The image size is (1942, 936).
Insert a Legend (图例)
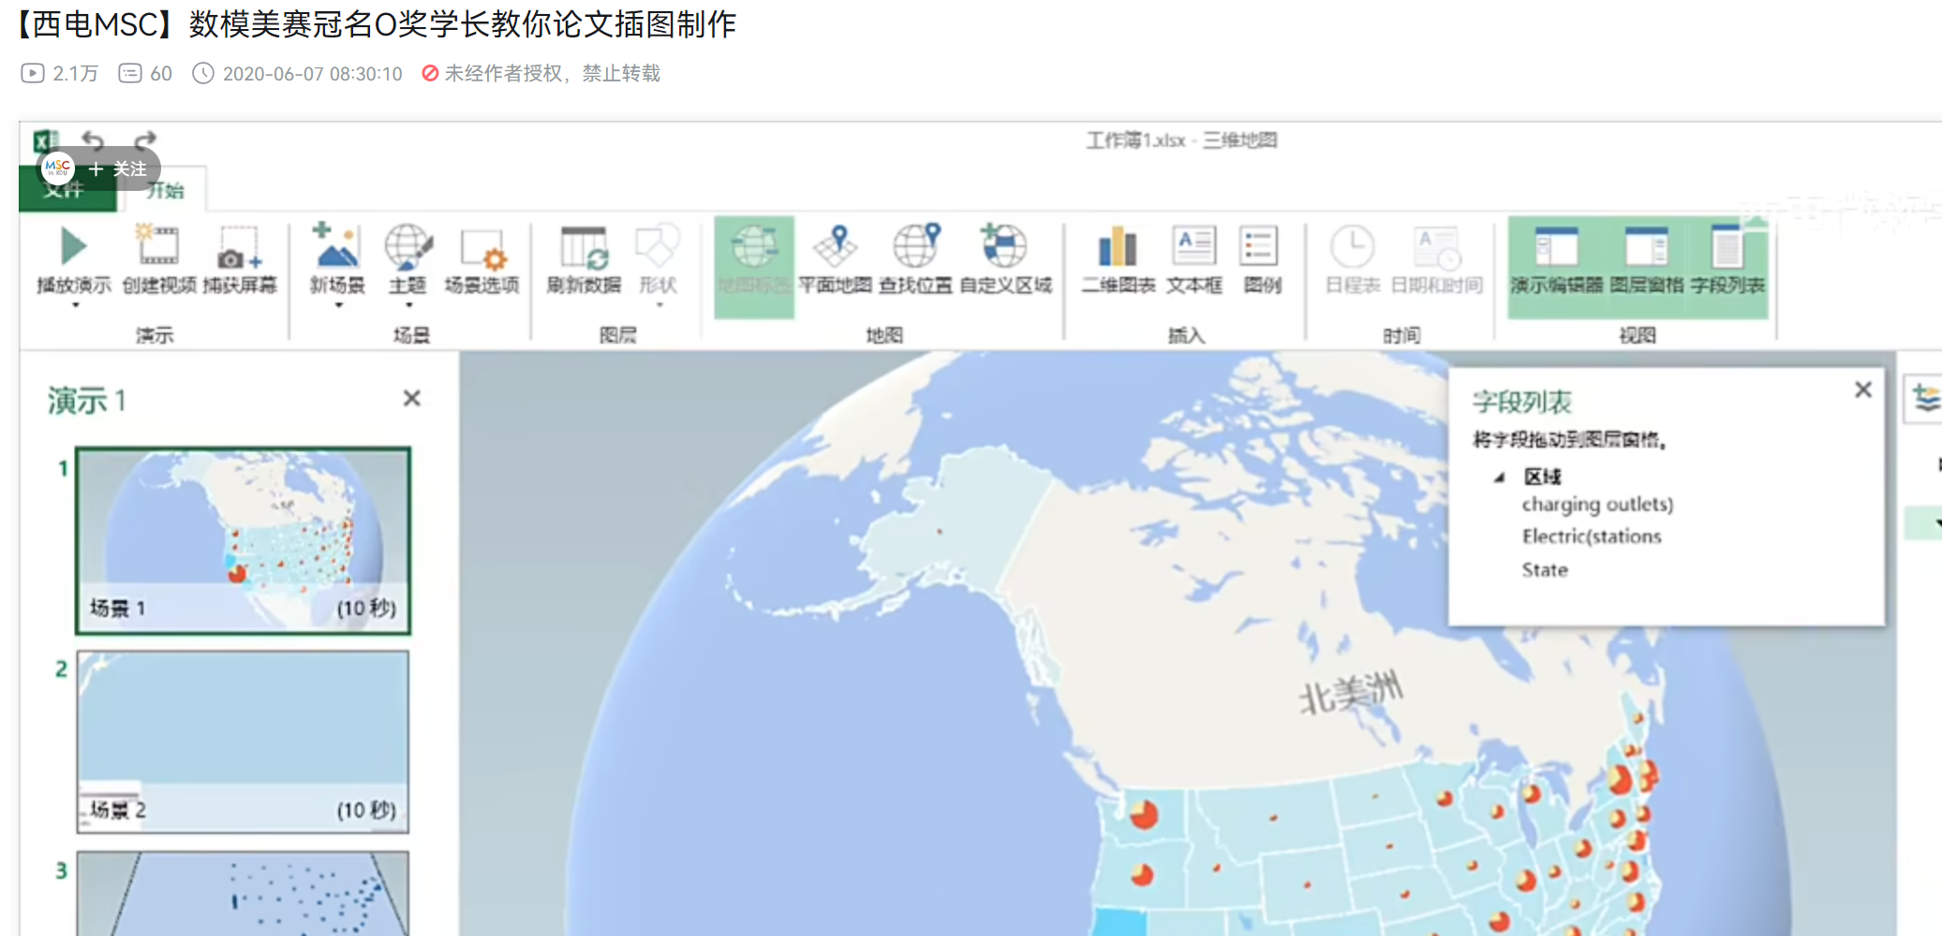point(1261,248)
